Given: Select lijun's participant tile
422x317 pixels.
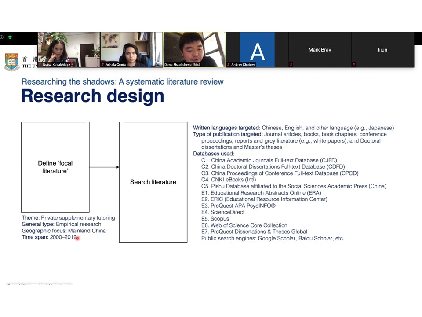Looking at the screenshot, I should click(x=382, y=50).
